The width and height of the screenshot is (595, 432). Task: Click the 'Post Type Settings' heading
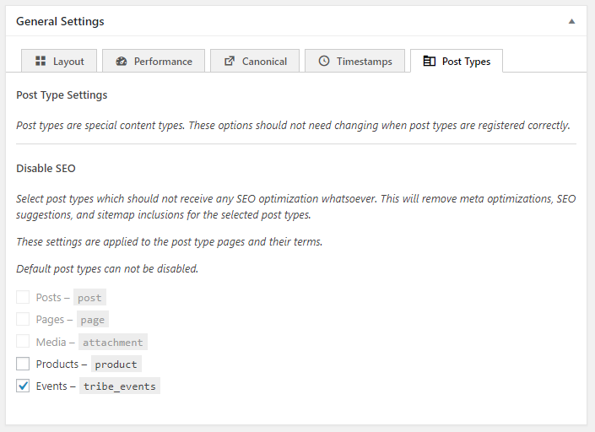[x=62, y=94]
